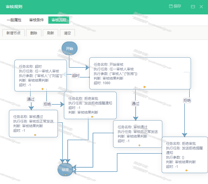The width and height of the screenshot is (208, 184).
Task: Select the middle 拒绝审批 task node
Action: coord(90,105)
